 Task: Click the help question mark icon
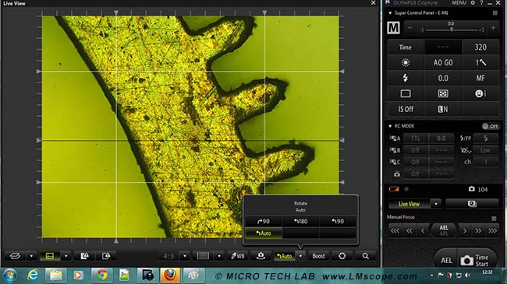pyautogui.click(x=481, y=2)
